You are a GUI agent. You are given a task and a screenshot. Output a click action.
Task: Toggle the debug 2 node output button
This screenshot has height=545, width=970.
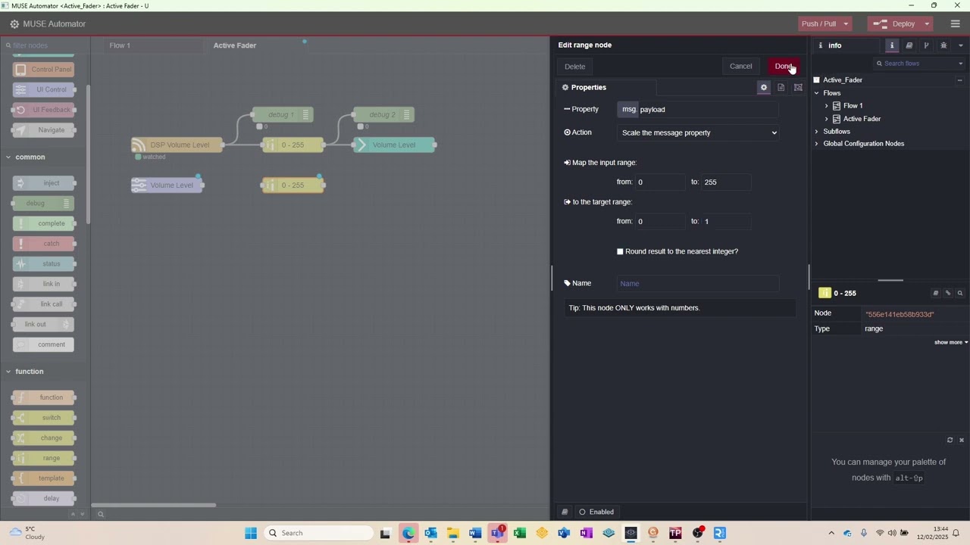(x=408, y=115)
